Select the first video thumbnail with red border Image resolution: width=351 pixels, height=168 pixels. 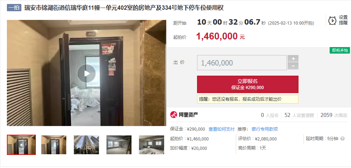pos(21,145)
